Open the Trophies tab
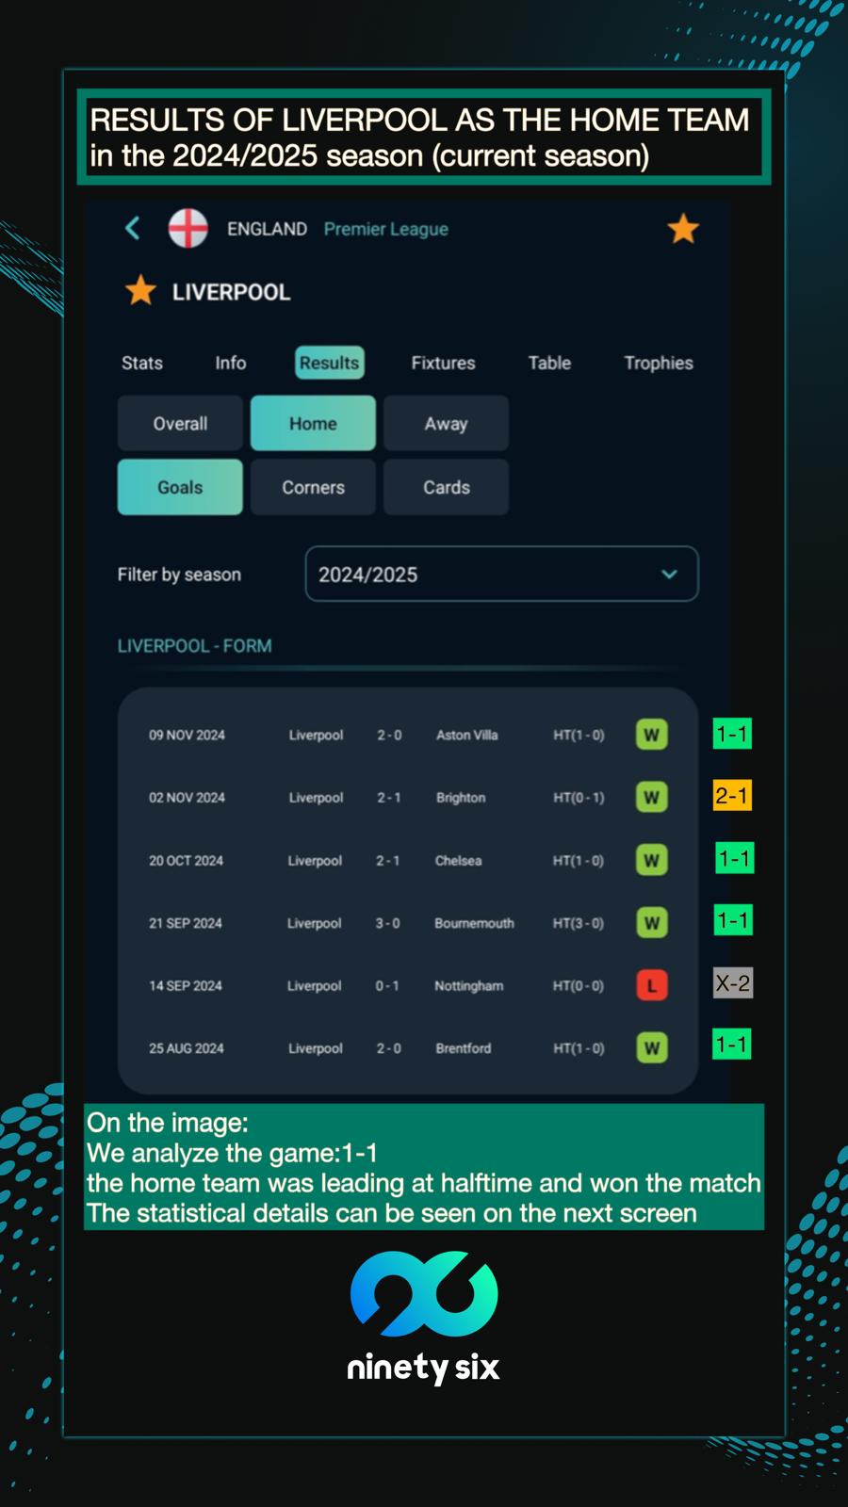848x1507 pixels. tap(658, 363)
